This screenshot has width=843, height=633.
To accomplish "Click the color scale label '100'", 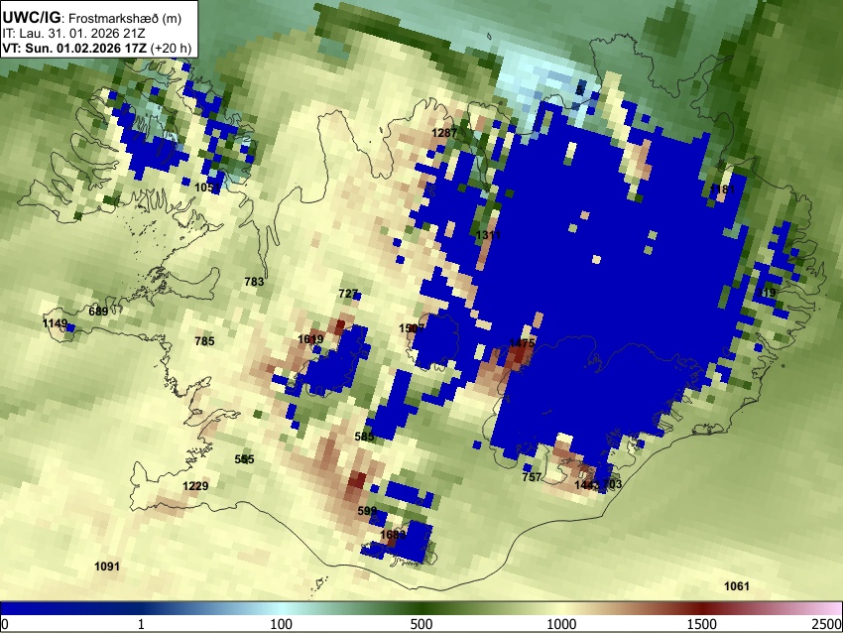I will pos(281,624).
